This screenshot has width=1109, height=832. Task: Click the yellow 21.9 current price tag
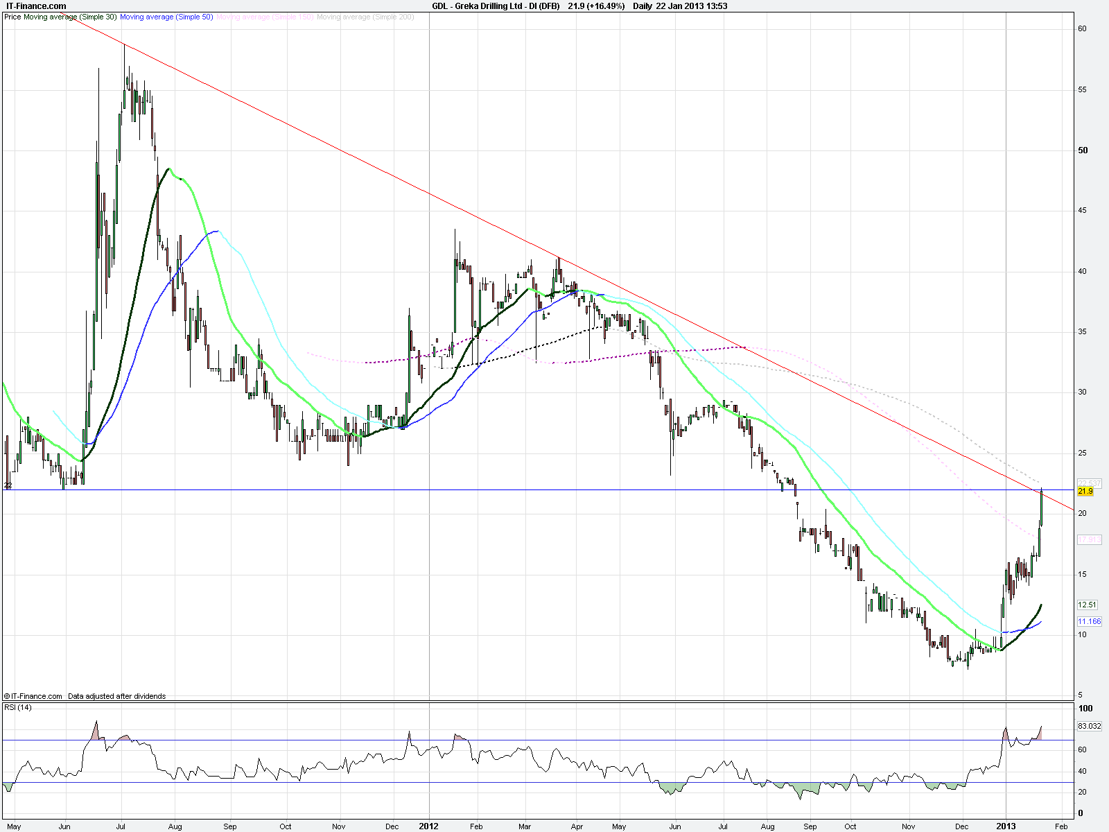point(1085,491)
